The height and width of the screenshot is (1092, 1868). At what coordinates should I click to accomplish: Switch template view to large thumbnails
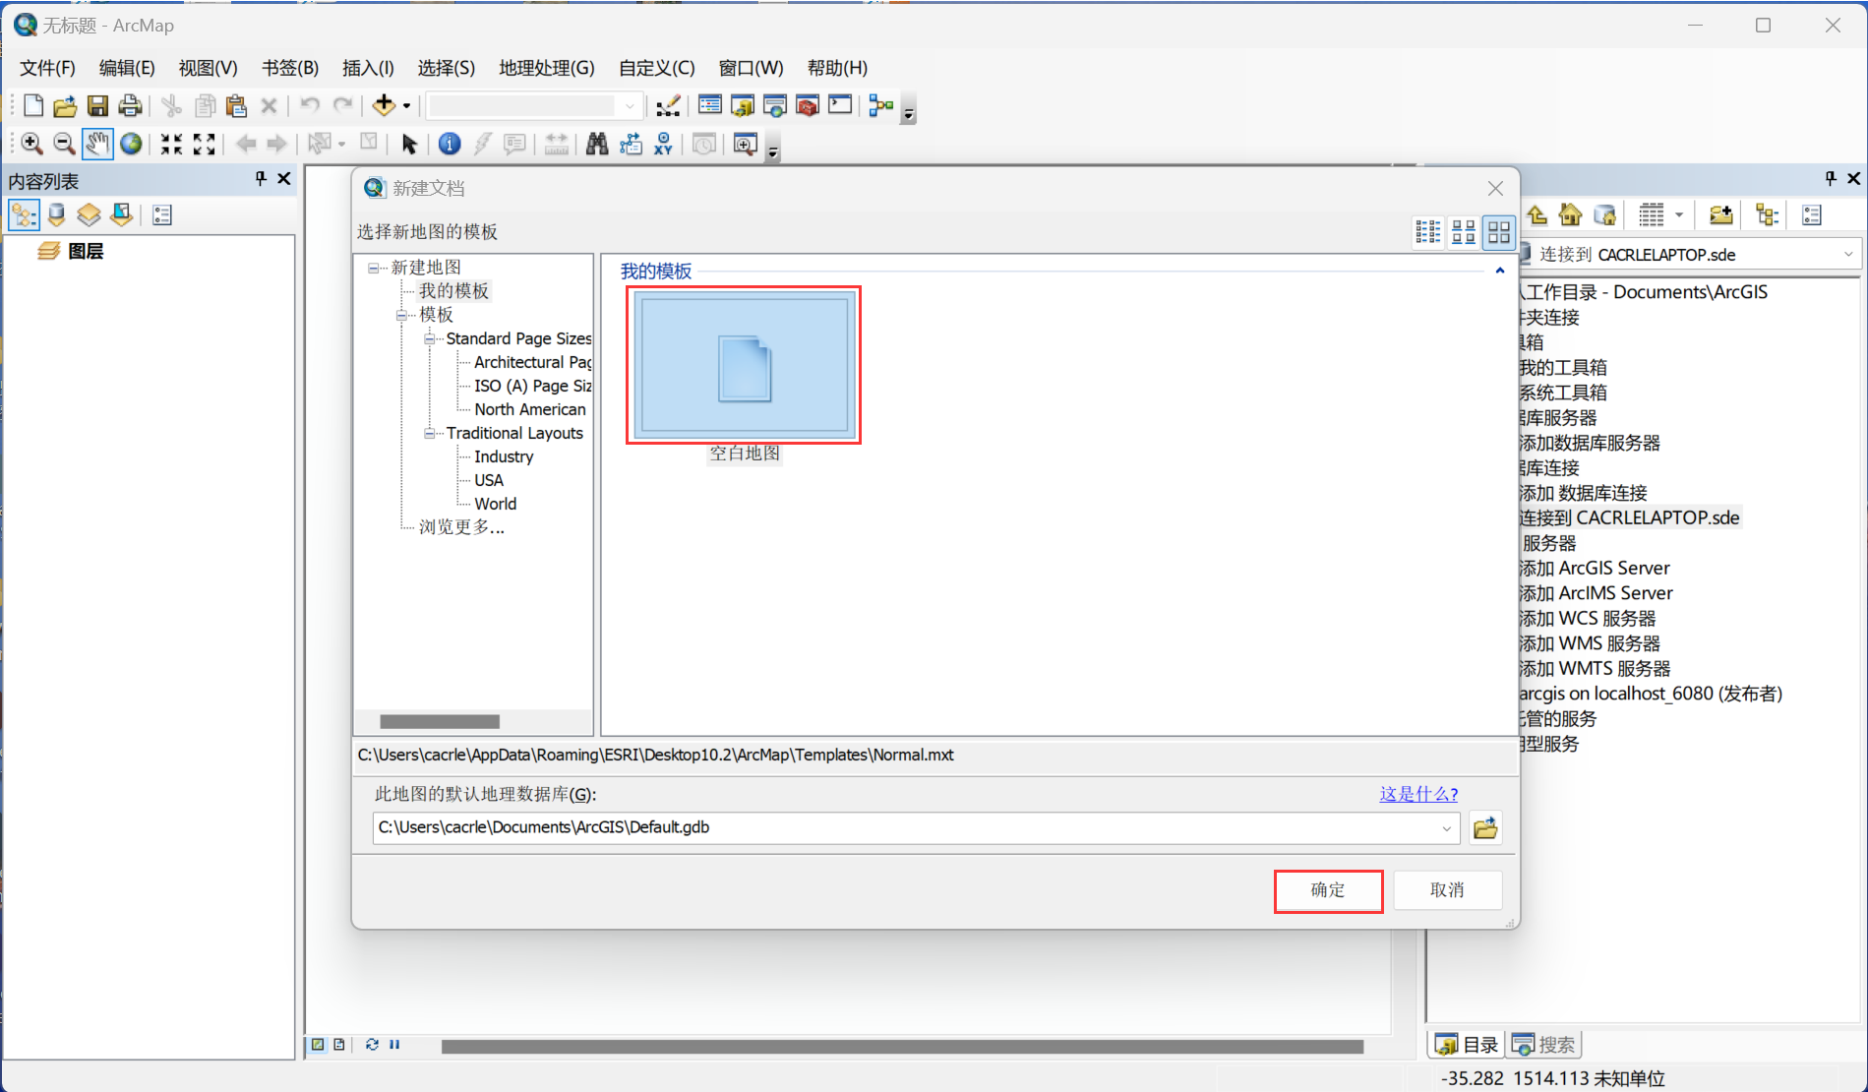click(x=1499, y=231)
